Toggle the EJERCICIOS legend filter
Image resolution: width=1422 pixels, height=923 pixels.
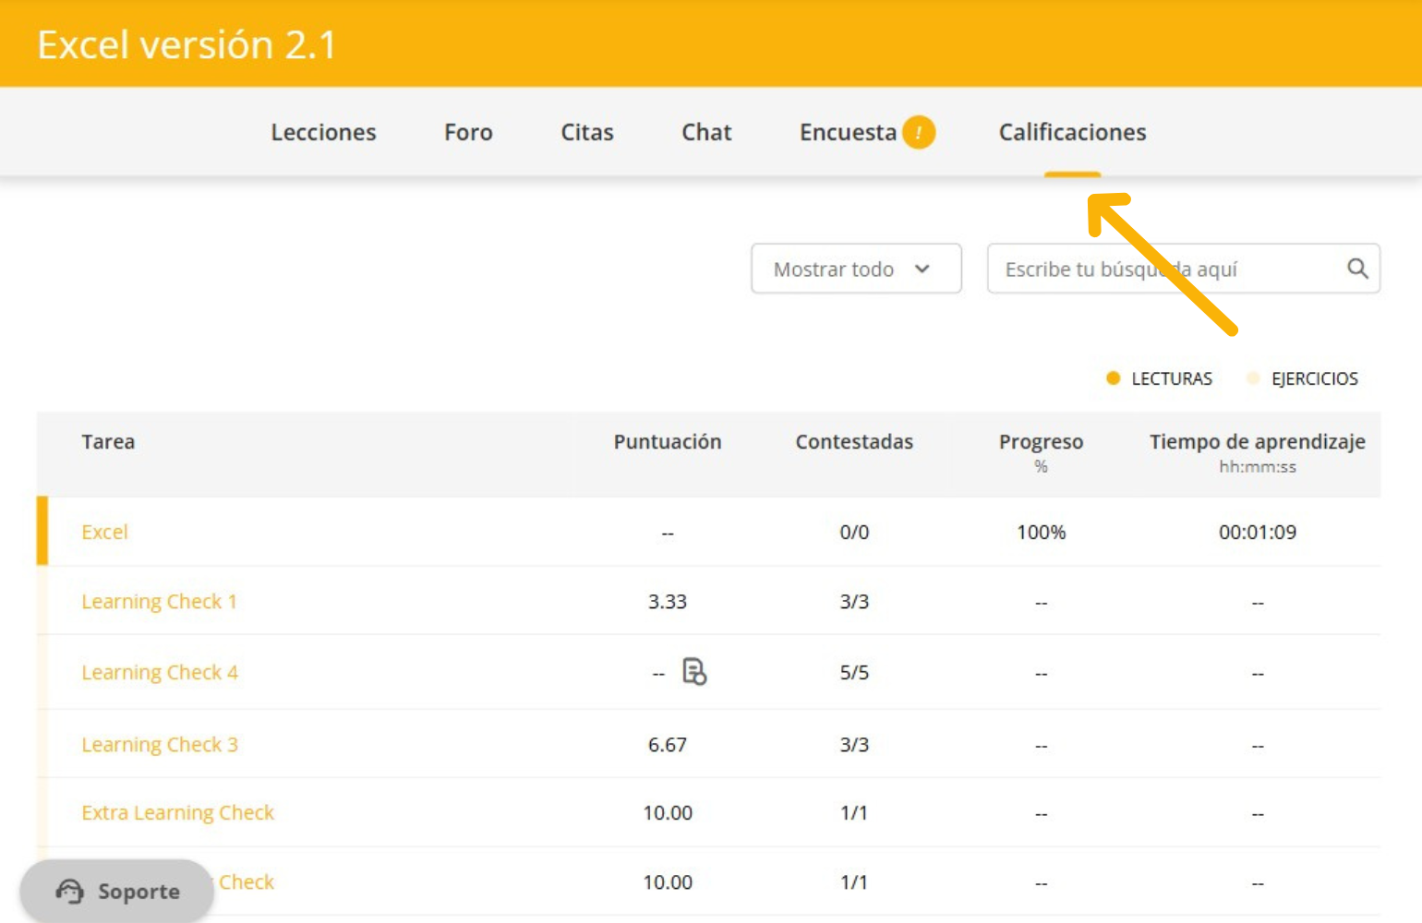pyautogui.click(x=1302, y=378)
